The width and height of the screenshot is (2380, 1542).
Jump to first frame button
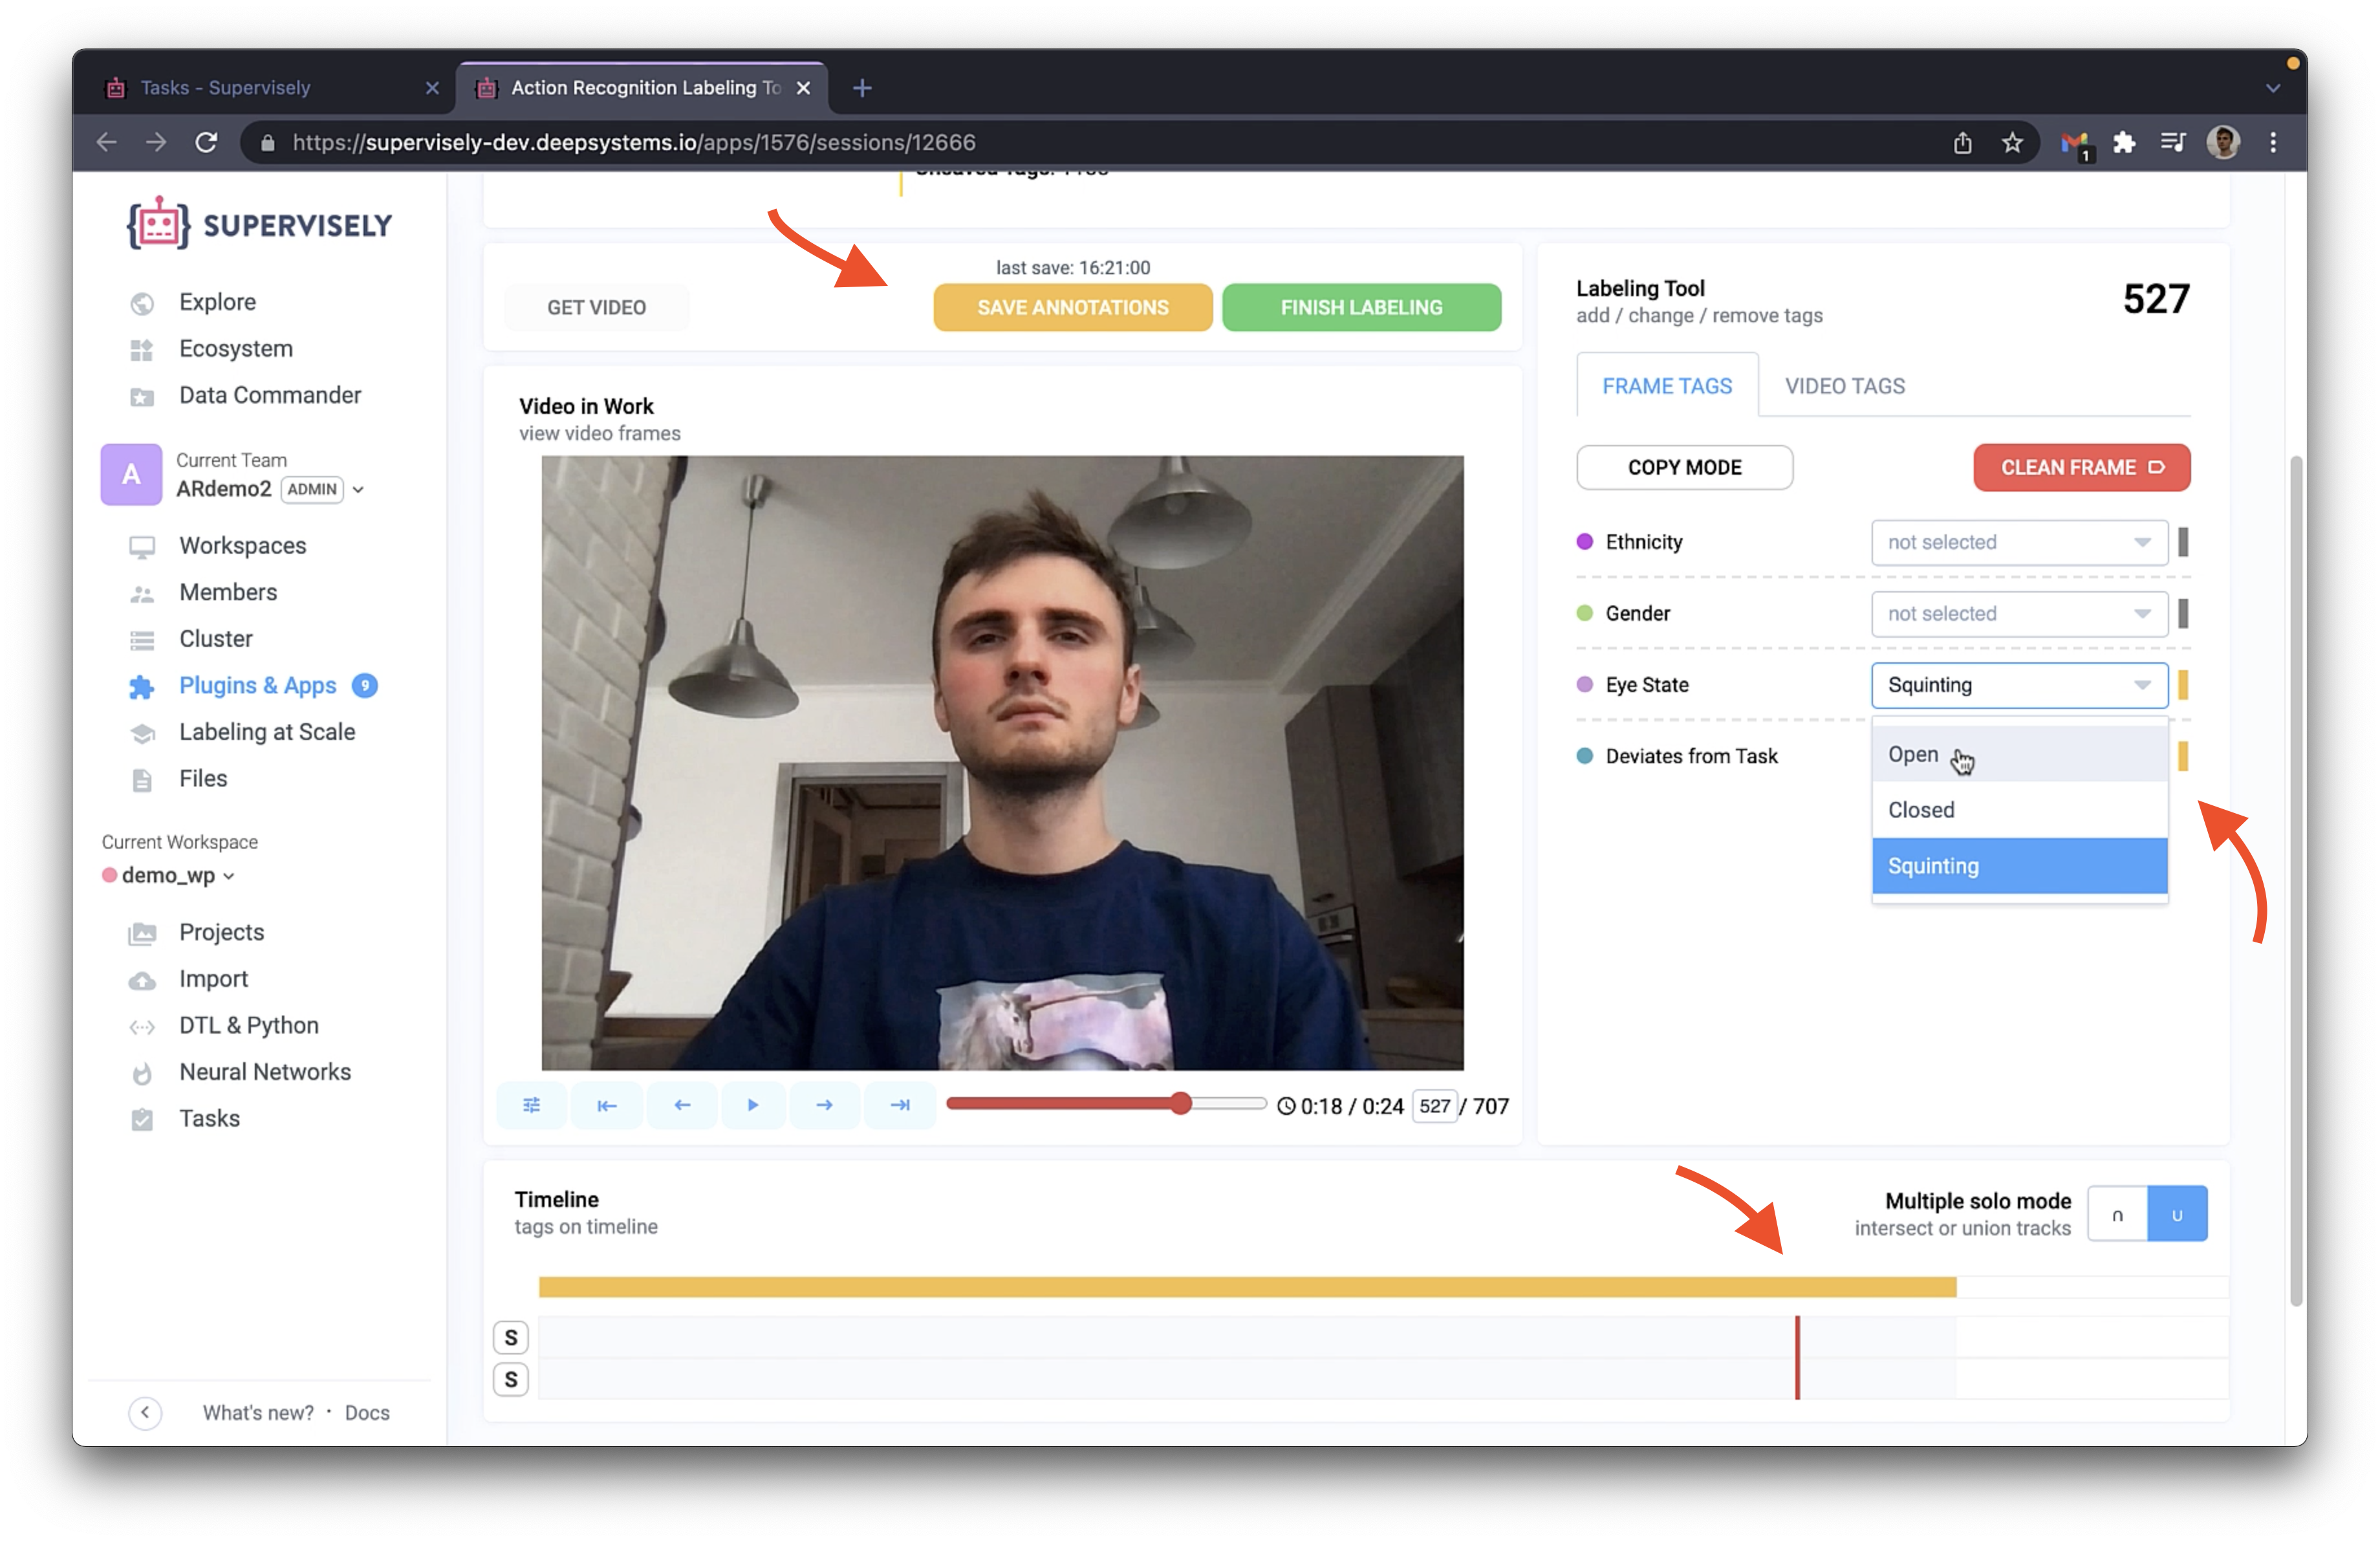tap(606, 1105)
